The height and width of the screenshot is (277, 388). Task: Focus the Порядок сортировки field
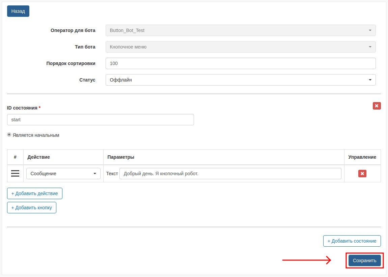pos(240,63)
